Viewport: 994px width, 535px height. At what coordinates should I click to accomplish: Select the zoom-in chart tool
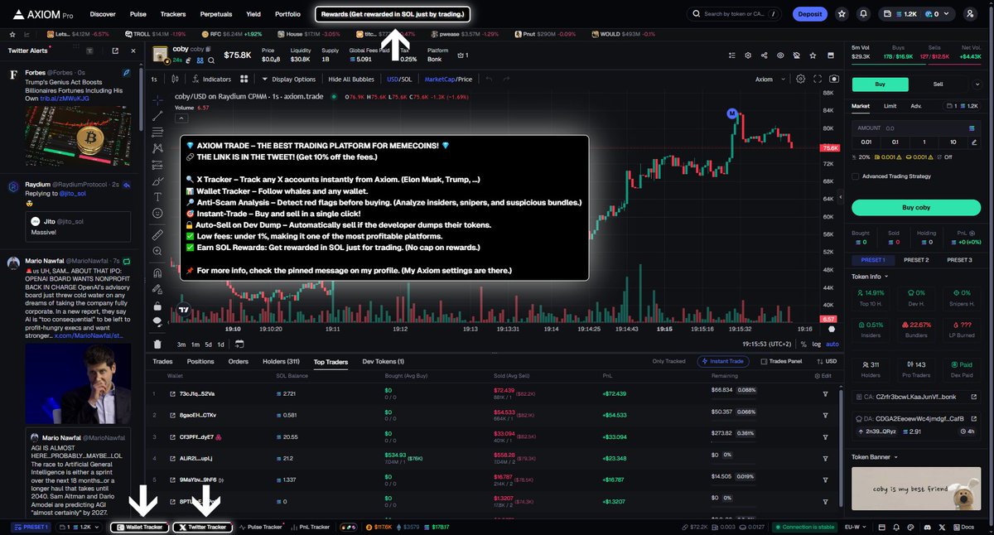[157, 252]
